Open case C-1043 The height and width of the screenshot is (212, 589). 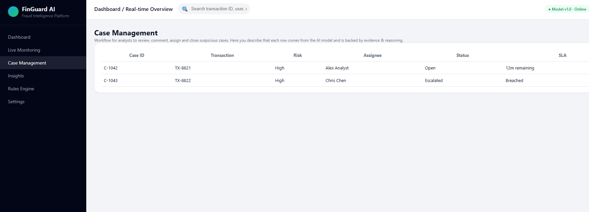pyautogui.click(x=111, y=80)
